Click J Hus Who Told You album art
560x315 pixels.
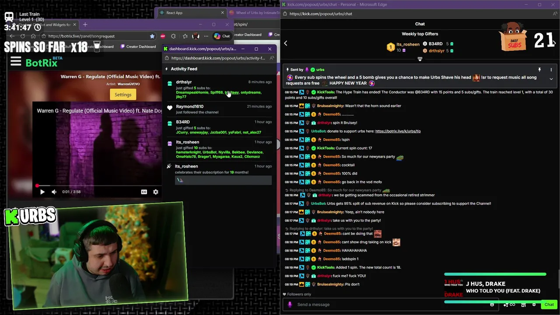point(453,288)
